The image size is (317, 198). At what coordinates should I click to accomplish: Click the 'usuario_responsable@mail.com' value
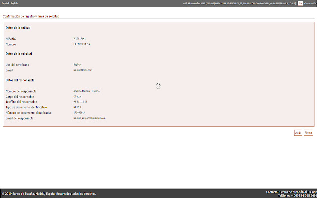[x=89, y=118]
